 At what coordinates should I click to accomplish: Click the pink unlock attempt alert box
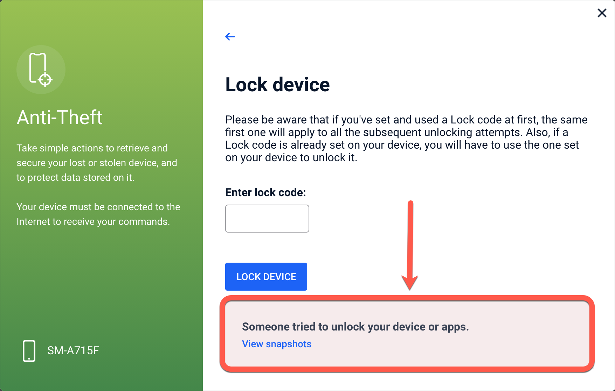tap(407, 334)
